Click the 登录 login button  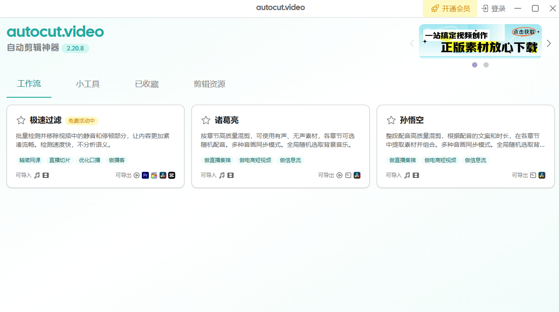tap(494, 8)
